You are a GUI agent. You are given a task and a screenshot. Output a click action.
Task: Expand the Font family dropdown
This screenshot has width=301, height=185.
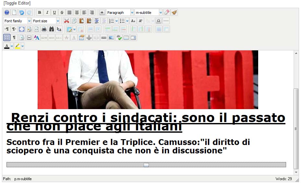29,21
